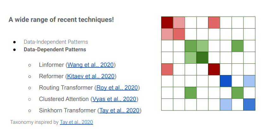The image size is (265, 132).
Task: Select the Data-Independent Patterns bullet text
Action: 56,42
